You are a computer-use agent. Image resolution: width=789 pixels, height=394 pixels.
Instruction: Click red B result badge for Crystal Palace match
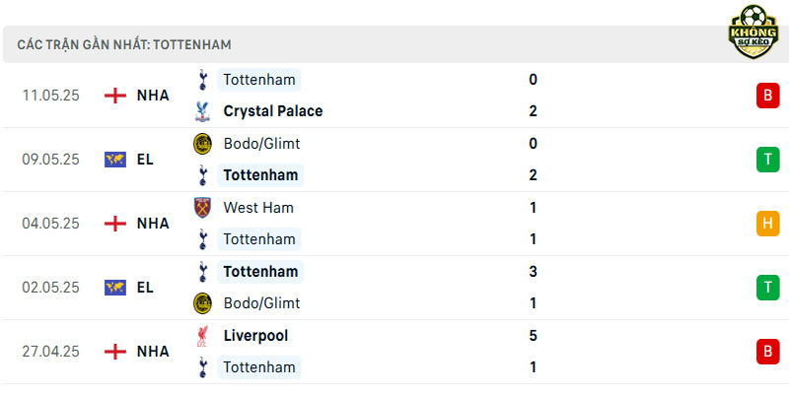pyautogui.click(x=767, y=96)
